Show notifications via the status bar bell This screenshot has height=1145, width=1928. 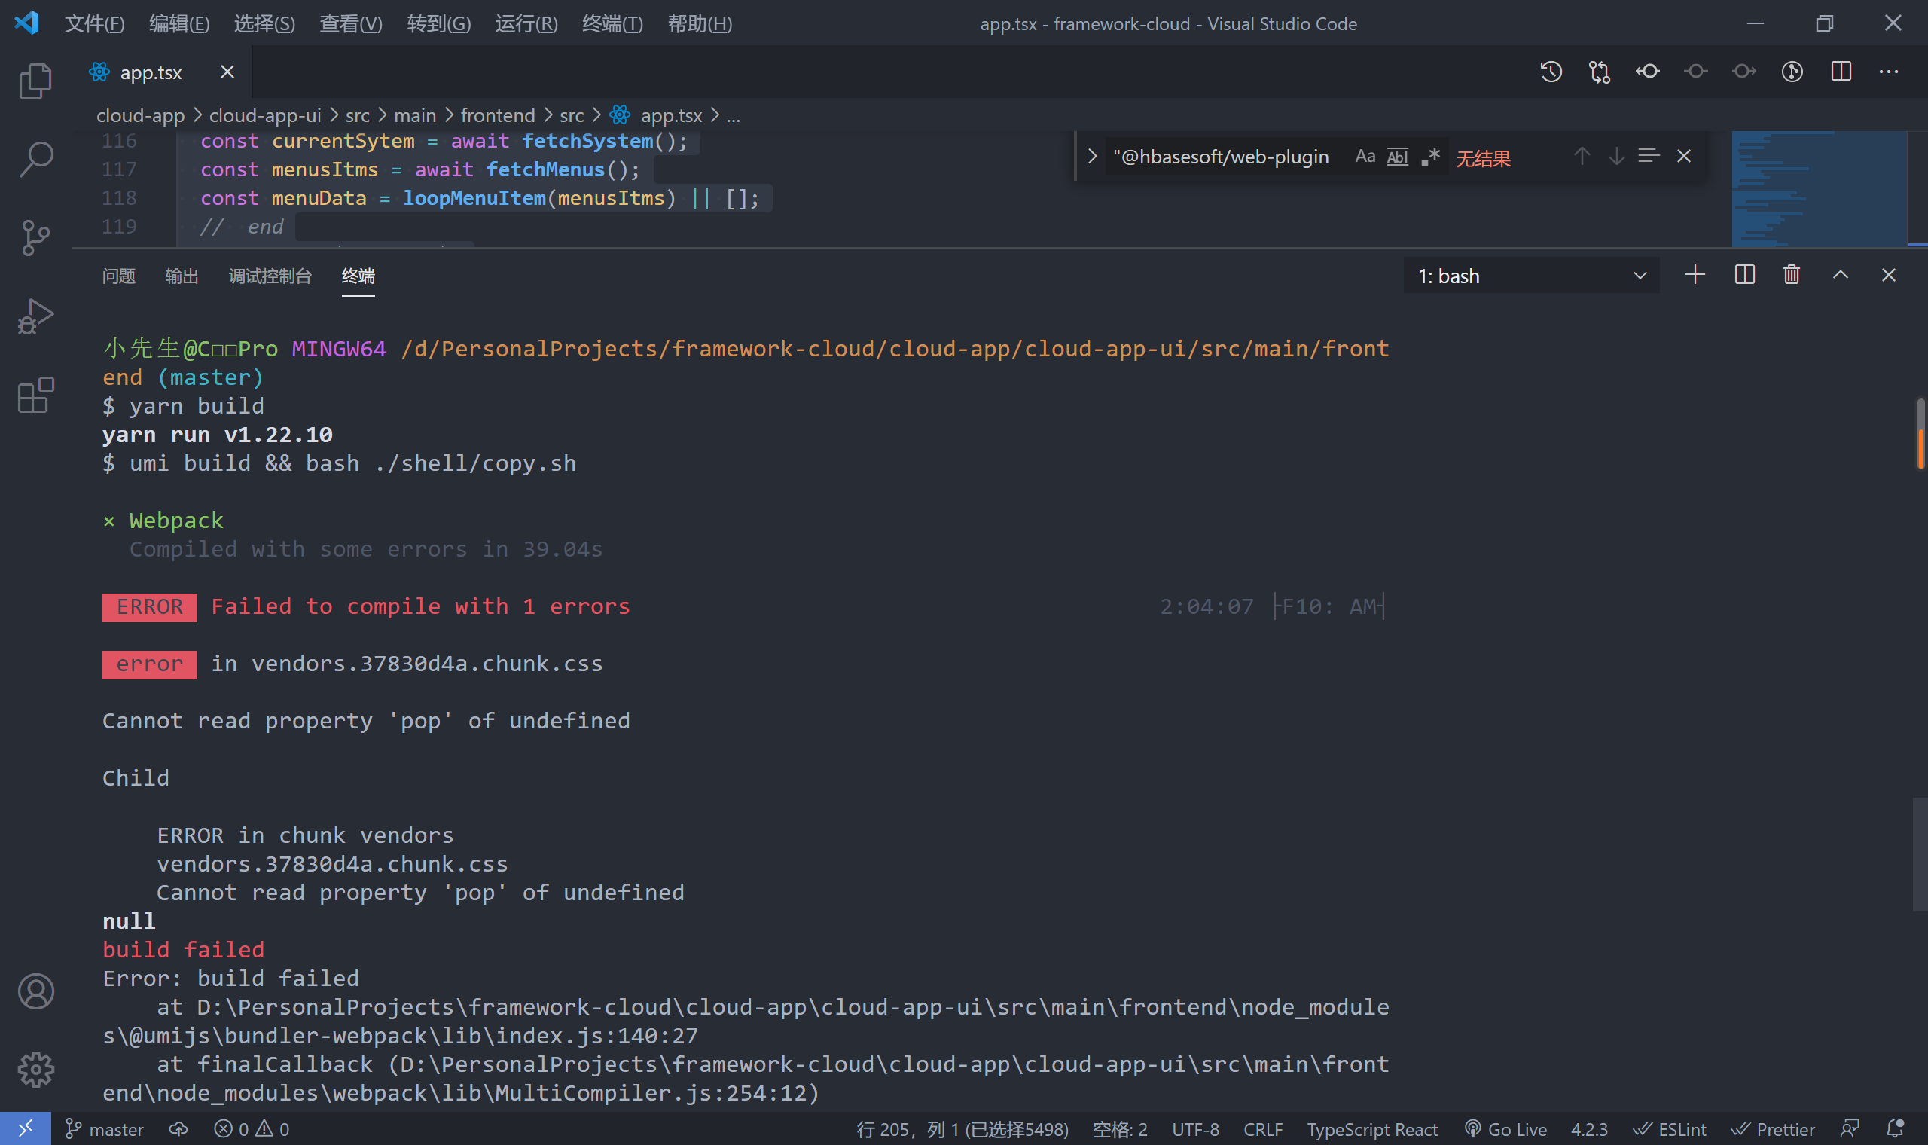[x=1897, y=1128]
